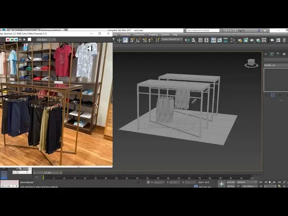
Task: Enable the Angle Snap toggle
Action: [x=139, y=40]
